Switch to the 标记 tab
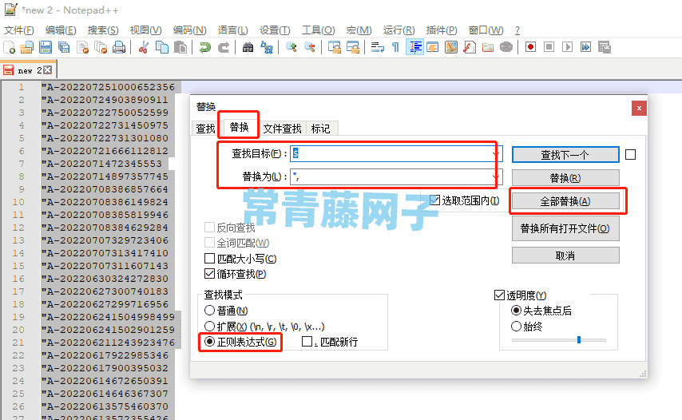The image size is (682, 420). click(x=320, y=129)
